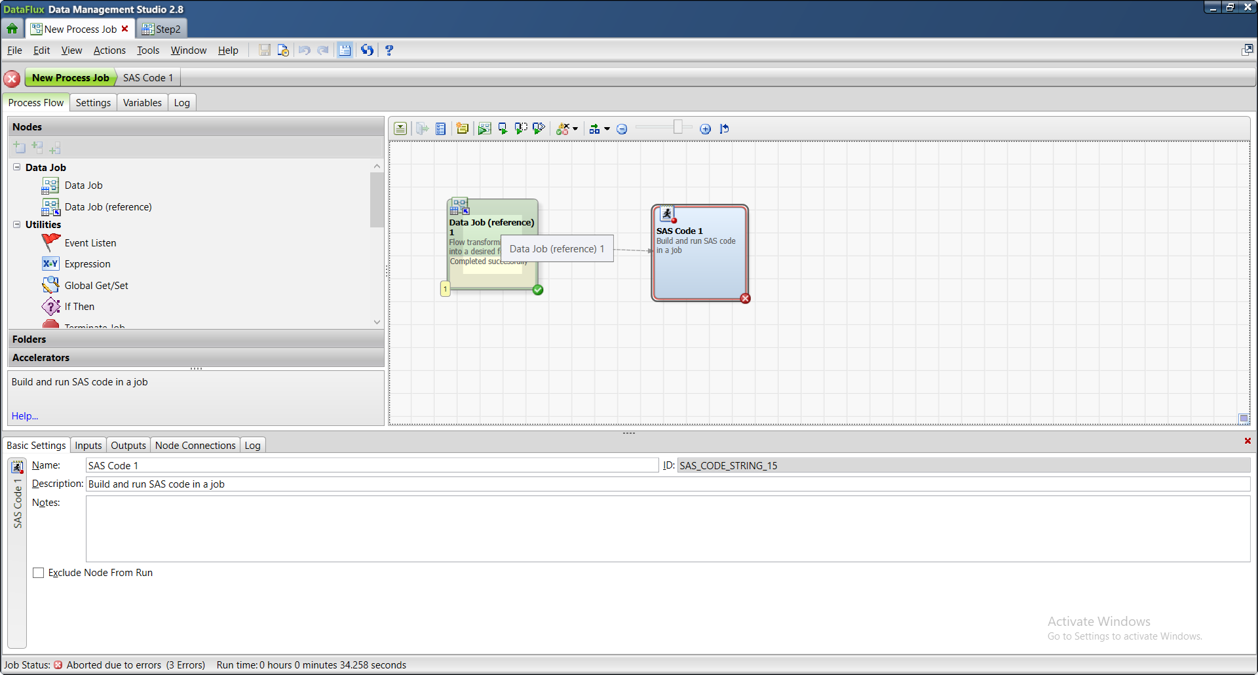Switch to the Node Connections tab
1258x675 pixels.
tap(195, 446)
